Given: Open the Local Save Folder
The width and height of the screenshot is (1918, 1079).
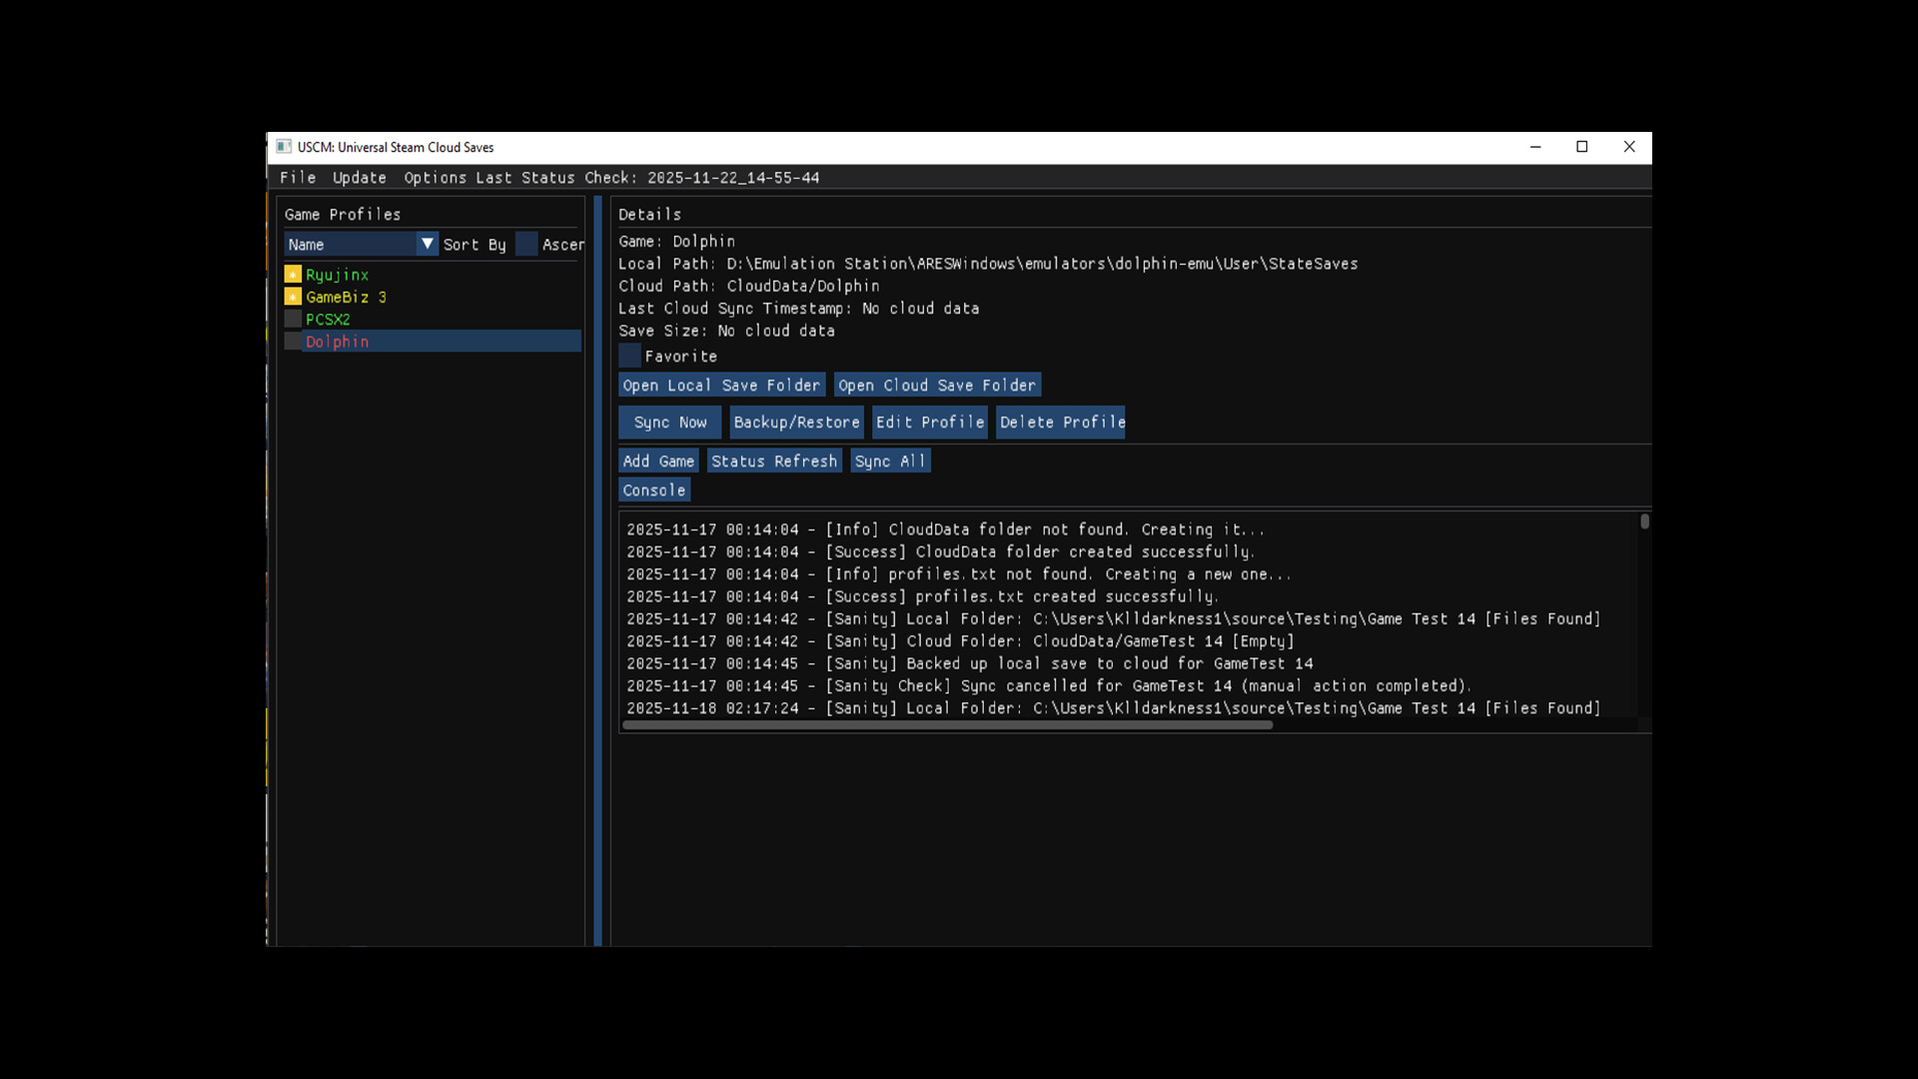Looking at the screenshot, I should click(x=720, y=385).
